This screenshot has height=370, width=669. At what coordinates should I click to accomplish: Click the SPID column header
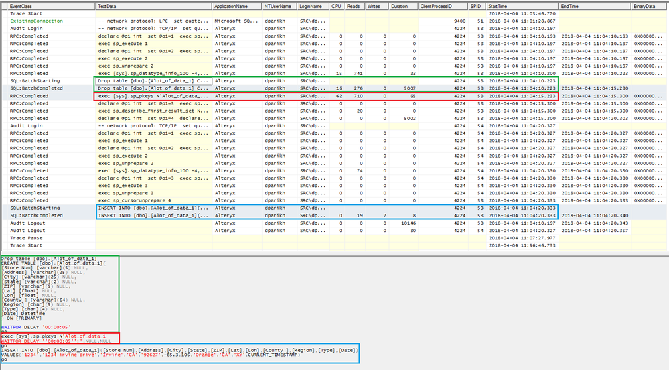tap(477, 7)
